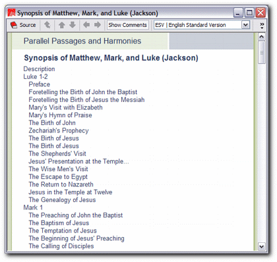The image size is (277, 262).
Task: Open the Description link
Action: click(x=39, y=69)
